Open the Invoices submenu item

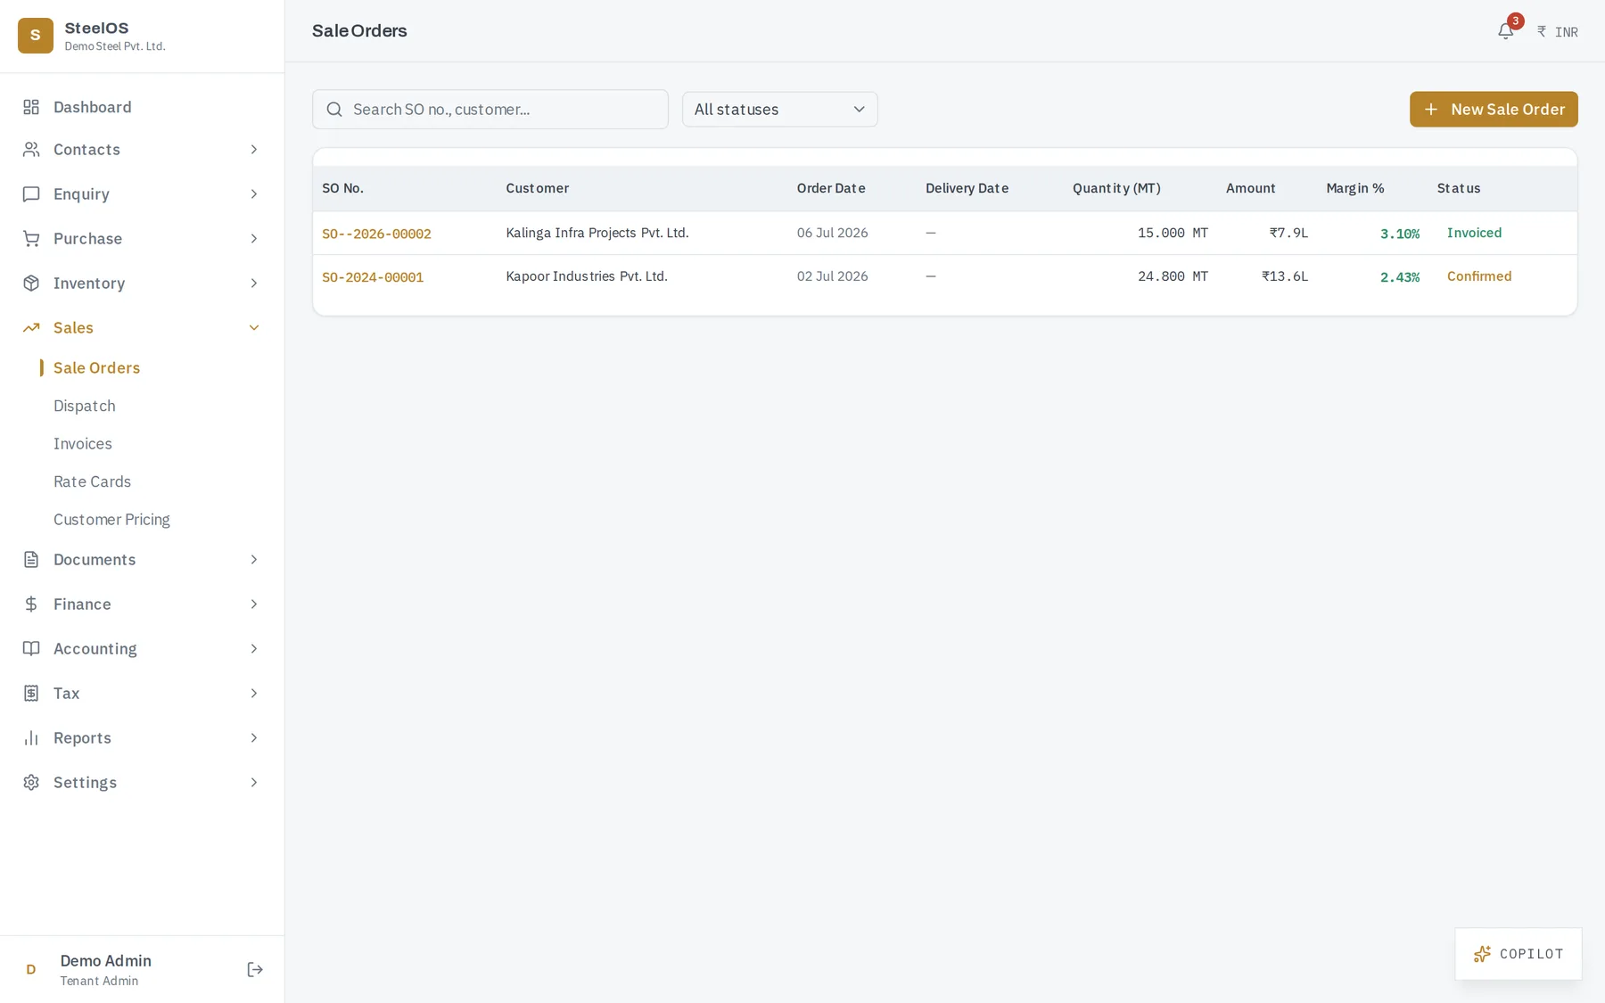[x=83, y=443]
